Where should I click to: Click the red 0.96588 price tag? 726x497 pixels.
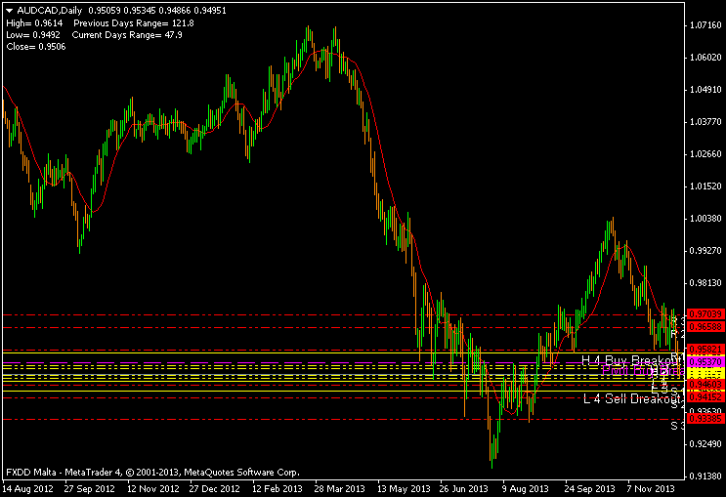(x=704, y=327)
